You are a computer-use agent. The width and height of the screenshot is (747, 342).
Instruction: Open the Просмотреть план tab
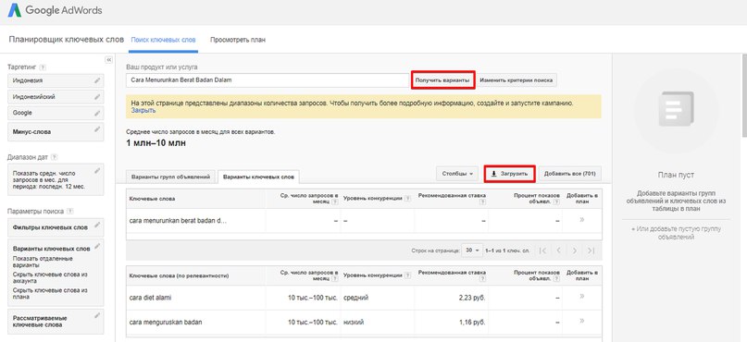click(238, 40)
